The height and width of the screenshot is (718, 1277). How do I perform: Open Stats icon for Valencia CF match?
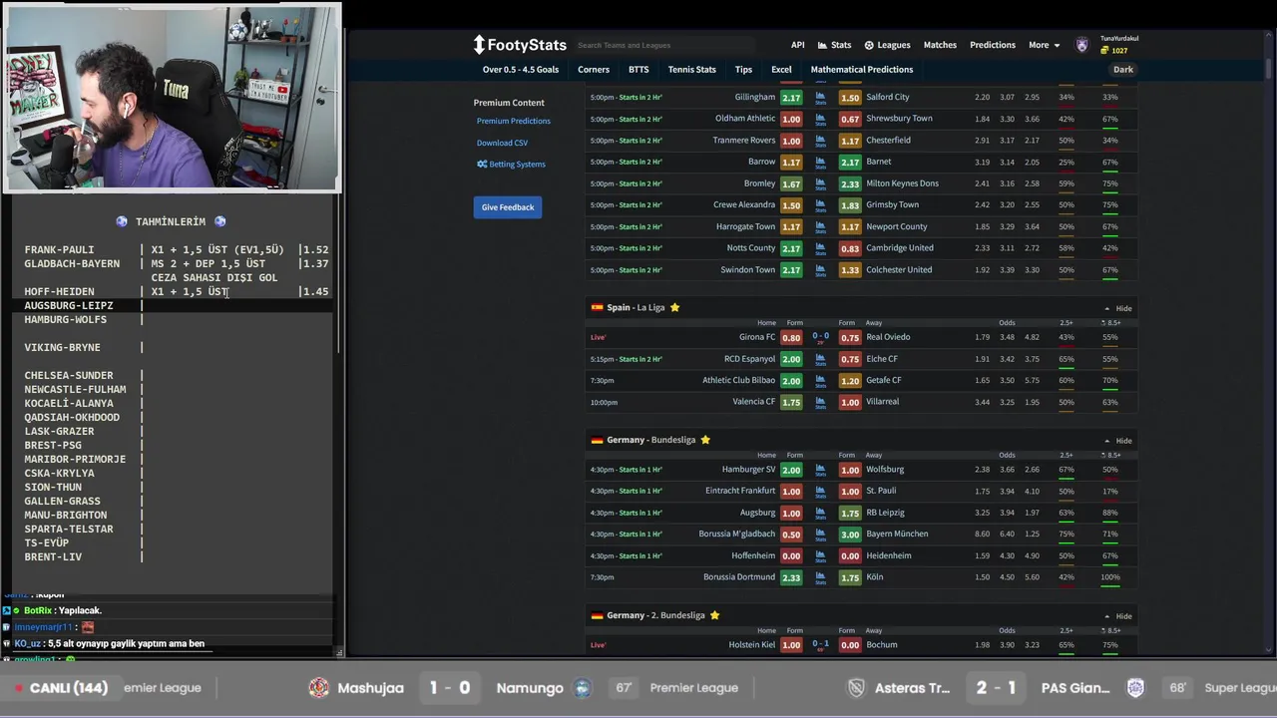[x=820, y=402]
